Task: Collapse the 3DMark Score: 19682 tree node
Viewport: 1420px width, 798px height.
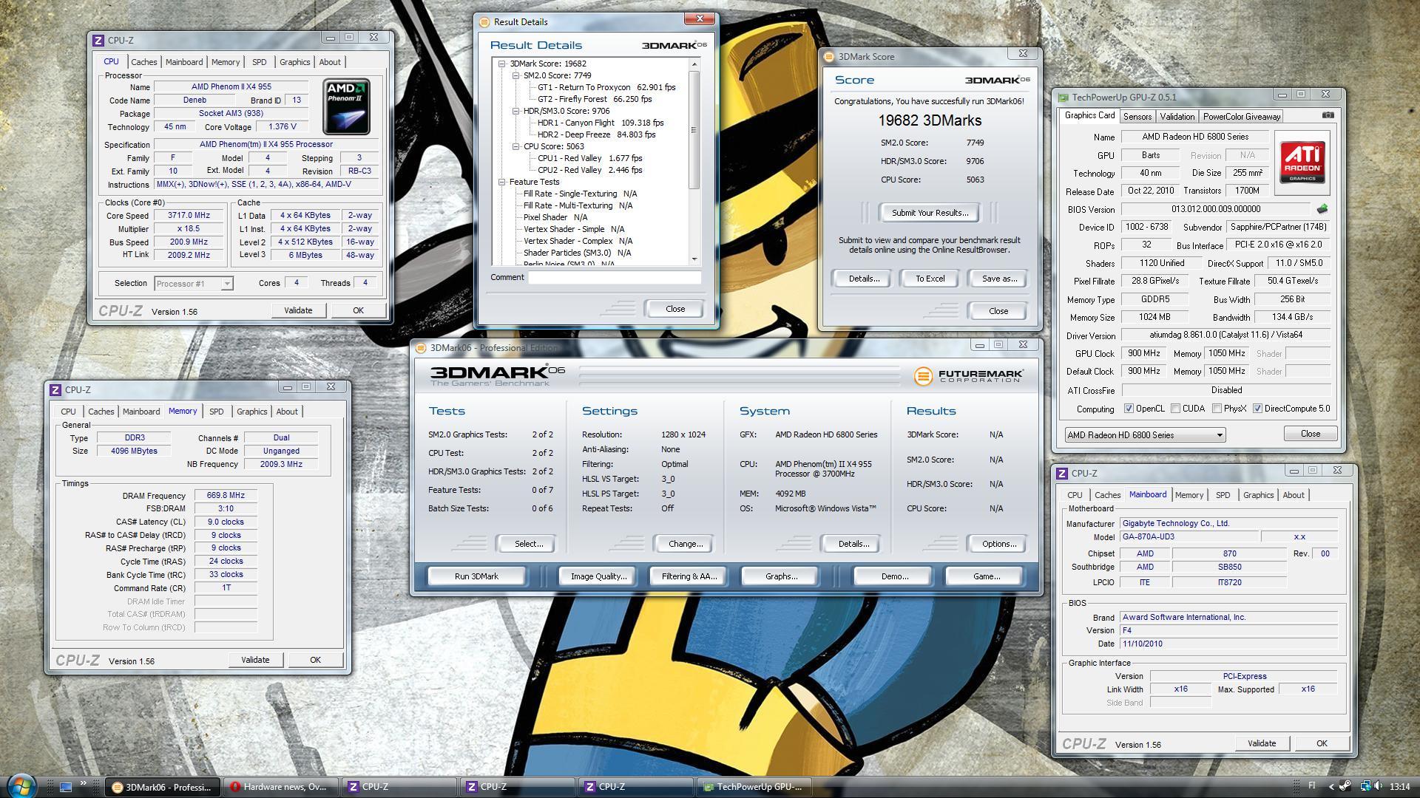Action: (502, 64)
